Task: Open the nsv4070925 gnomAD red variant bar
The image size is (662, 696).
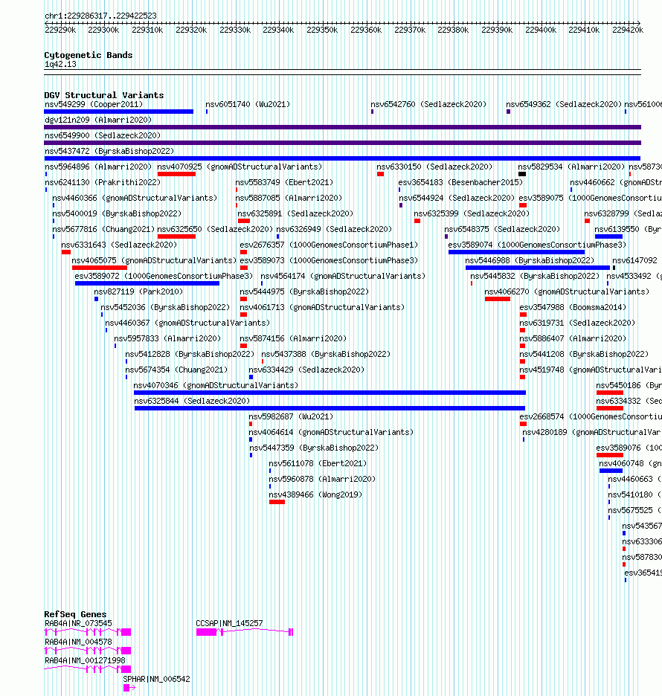Action: point(176,174)
